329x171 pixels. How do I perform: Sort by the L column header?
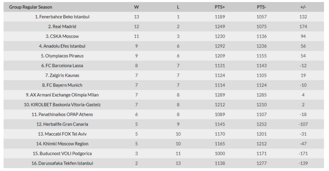tap(178, 7)
